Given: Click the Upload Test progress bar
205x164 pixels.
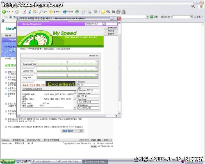Looking at the screenshot, I should (67, 71).
